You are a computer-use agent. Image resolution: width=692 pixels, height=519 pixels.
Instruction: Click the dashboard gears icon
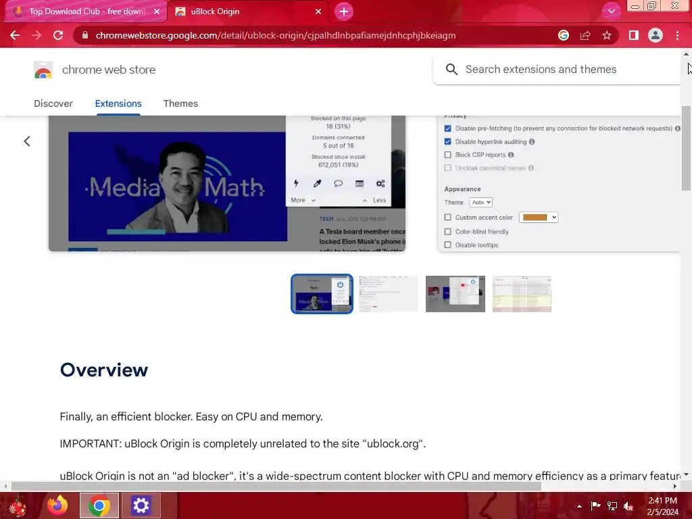[x=380, y=183]
